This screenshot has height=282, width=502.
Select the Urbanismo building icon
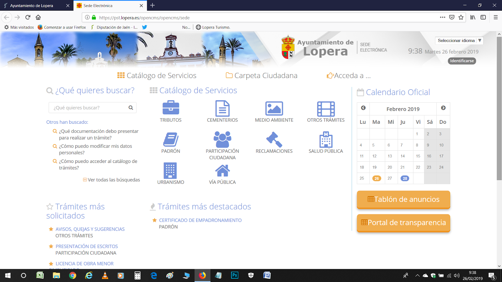[171, 171]
